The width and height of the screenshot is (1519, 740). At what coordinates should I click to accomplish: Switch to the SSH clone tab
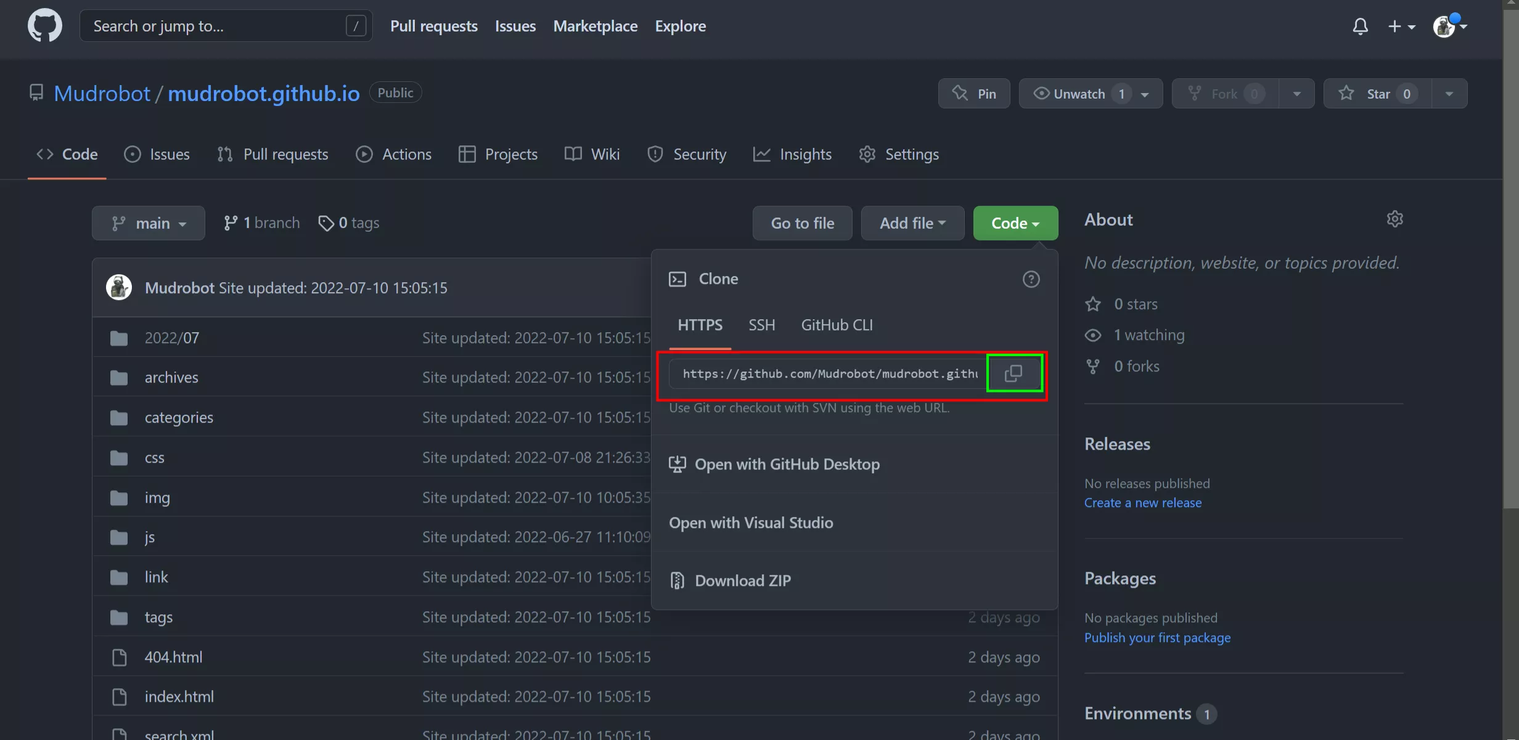761,325
